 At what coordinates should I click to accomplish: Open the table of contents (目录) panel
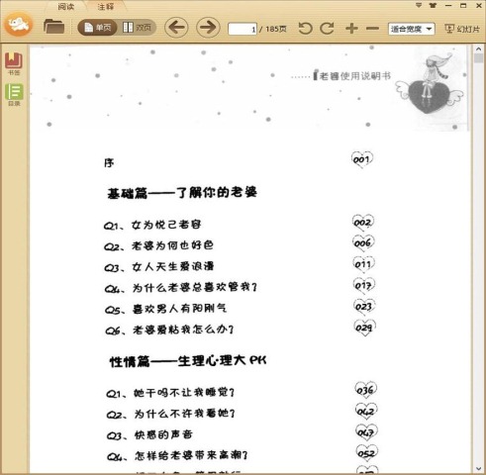coord(14,95)
